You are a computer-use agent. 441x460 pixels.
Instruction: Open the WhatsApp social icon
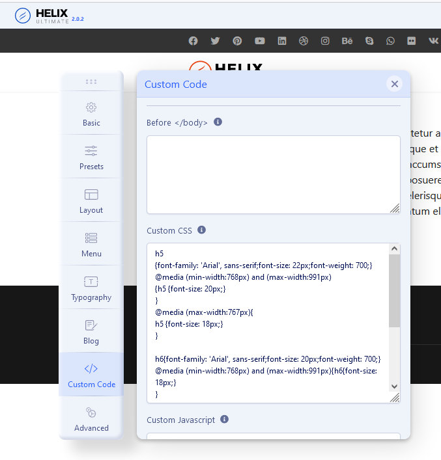tap(390, 41)
